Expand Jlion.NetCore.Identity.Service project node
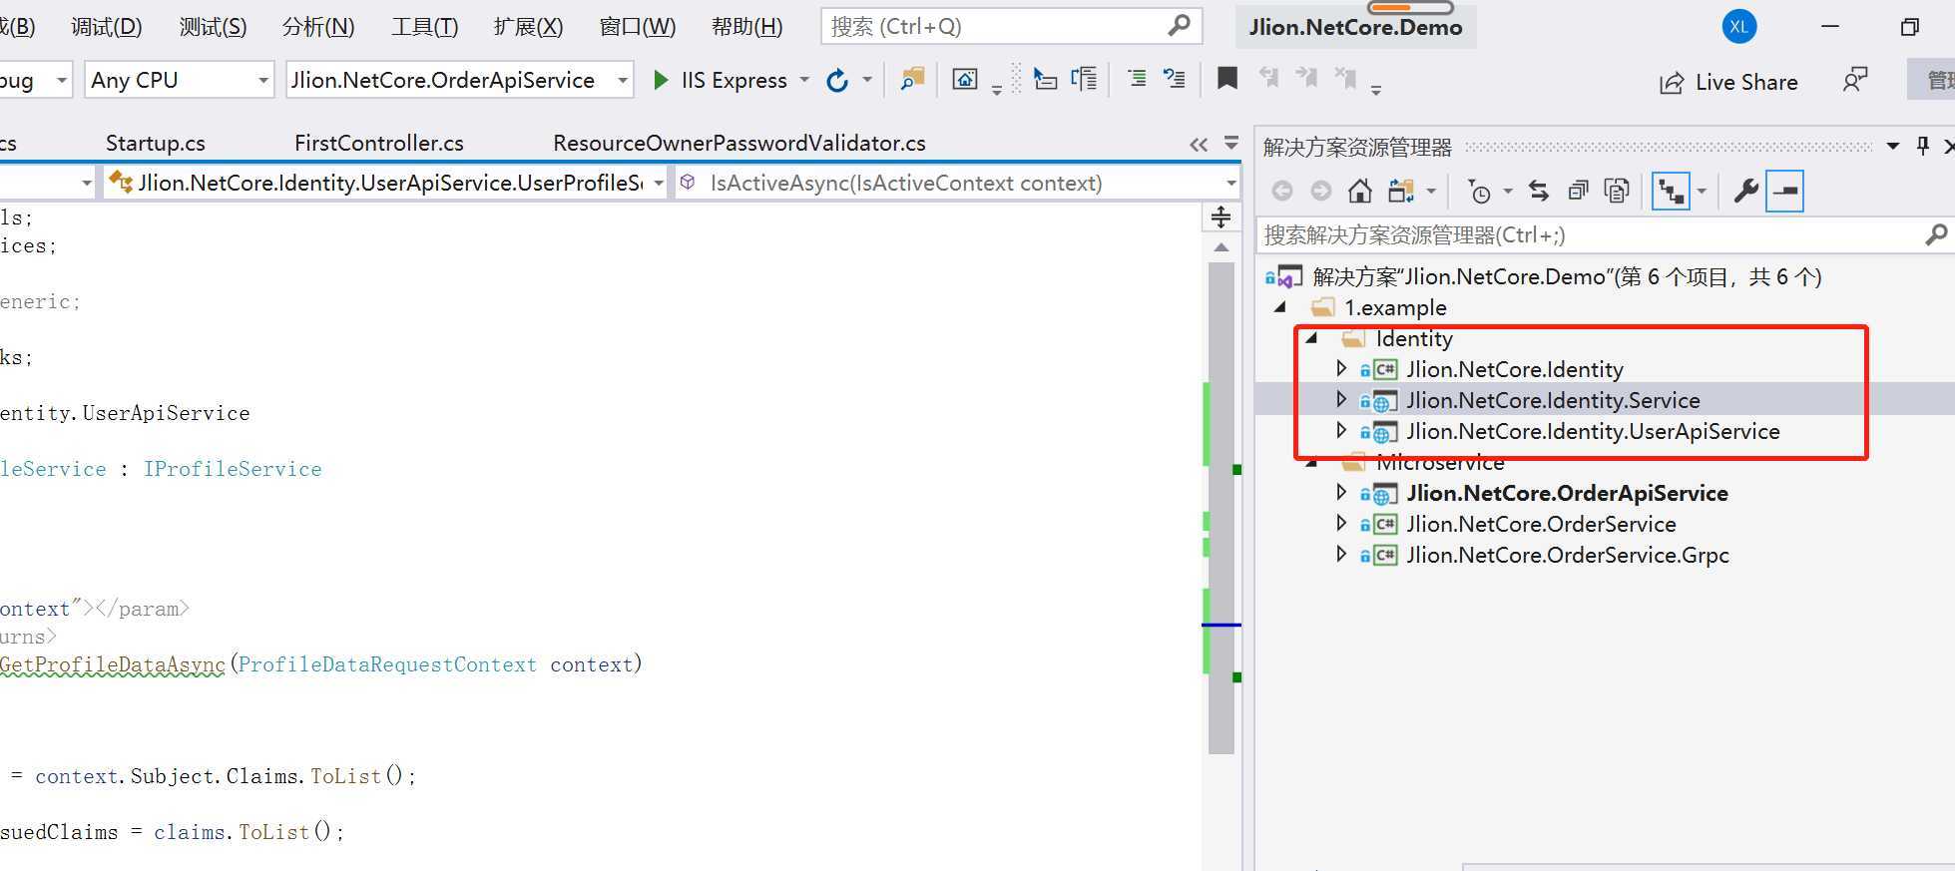 (1341, 399)
